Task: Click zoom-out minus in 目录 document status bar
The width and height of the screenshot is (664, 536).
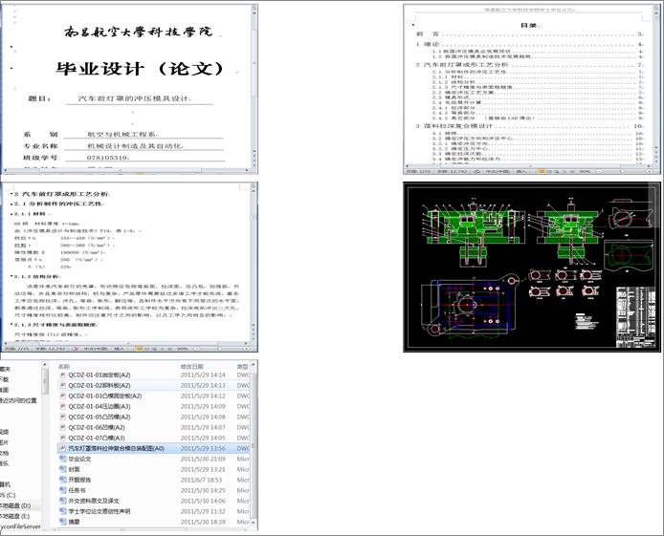Action: [x=600, y=171]
